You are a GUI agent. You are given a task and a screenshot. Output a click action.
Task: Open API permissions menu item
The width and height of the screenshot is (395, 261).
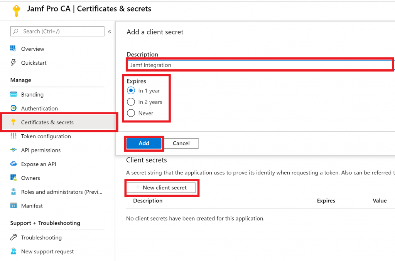pyautogui.click(x=41, y=150)
